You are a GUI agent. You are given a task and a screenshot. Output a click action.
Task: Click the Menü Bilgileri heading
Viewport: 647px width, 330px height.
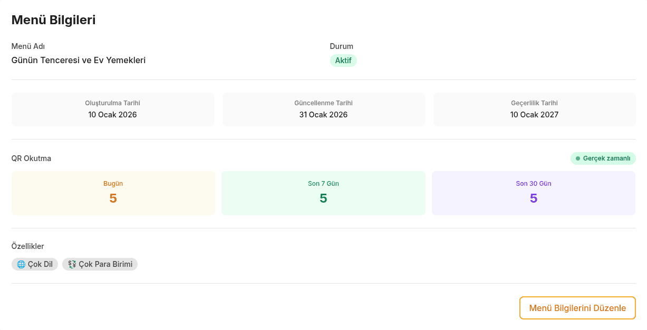[53, 20]
